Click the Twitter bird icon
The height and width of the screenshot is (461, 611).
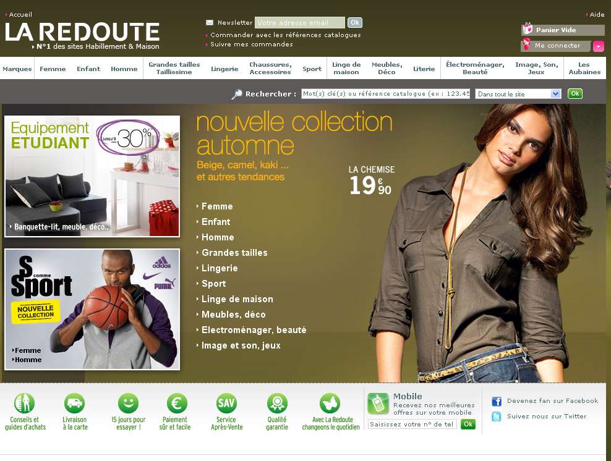point(496,417)
